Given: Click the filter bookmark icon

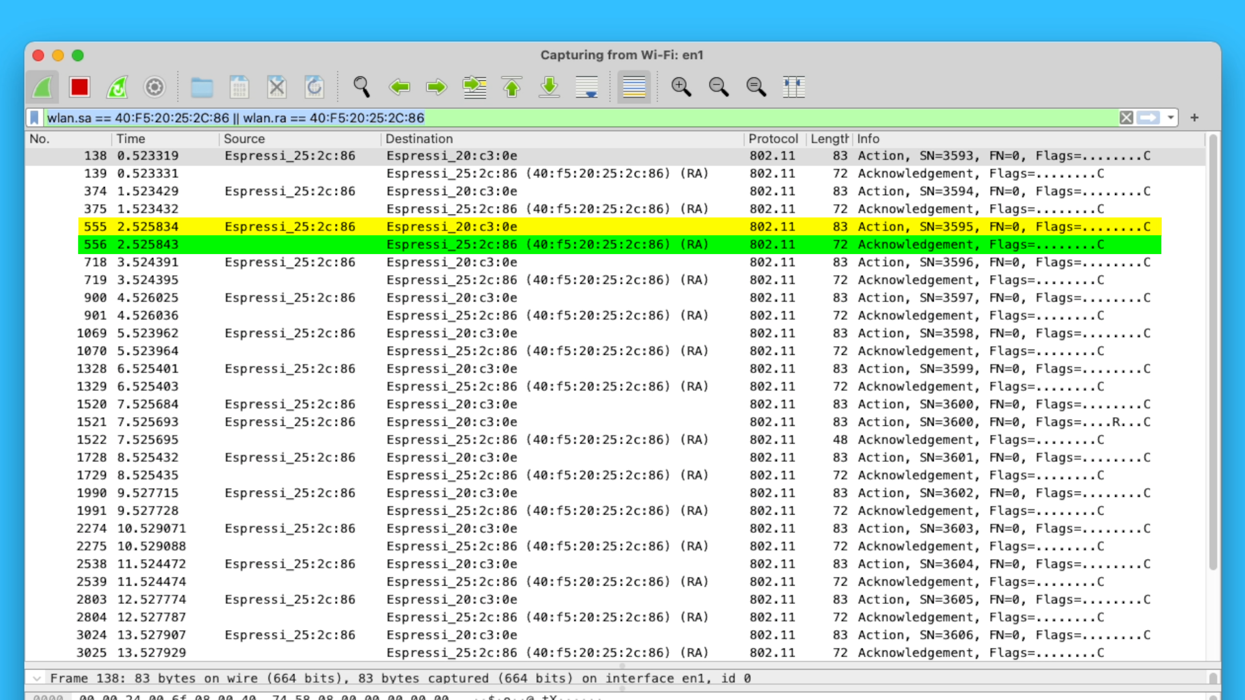Looking at the screenshot, I should point(34,118).
